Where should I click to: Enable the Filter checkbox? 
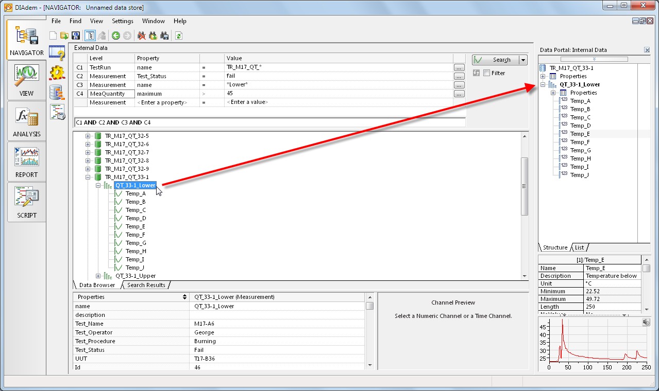[487, 73]
